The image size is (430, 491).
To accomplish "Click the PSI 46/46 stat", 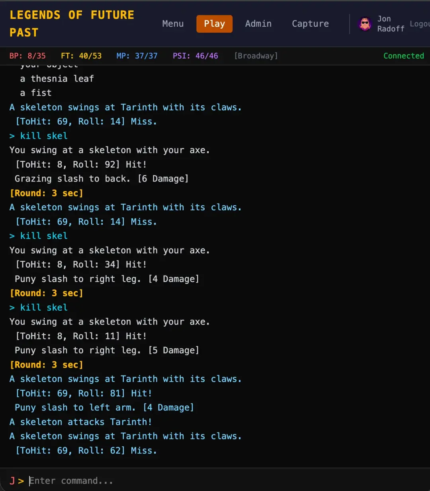I will (x=195, y=56).
